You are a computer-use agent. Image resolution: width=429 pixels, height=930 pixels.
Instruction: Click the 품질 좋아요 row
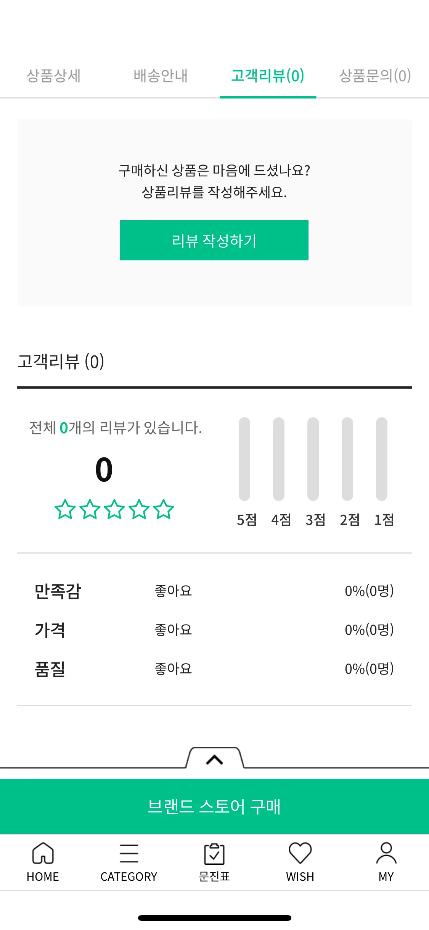pyautogui.click(x=214, y=669)
